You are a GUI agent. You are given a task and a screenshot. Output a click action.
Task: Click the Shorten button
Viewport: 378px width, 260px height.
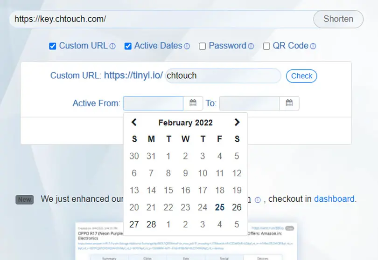pos(338,19)
